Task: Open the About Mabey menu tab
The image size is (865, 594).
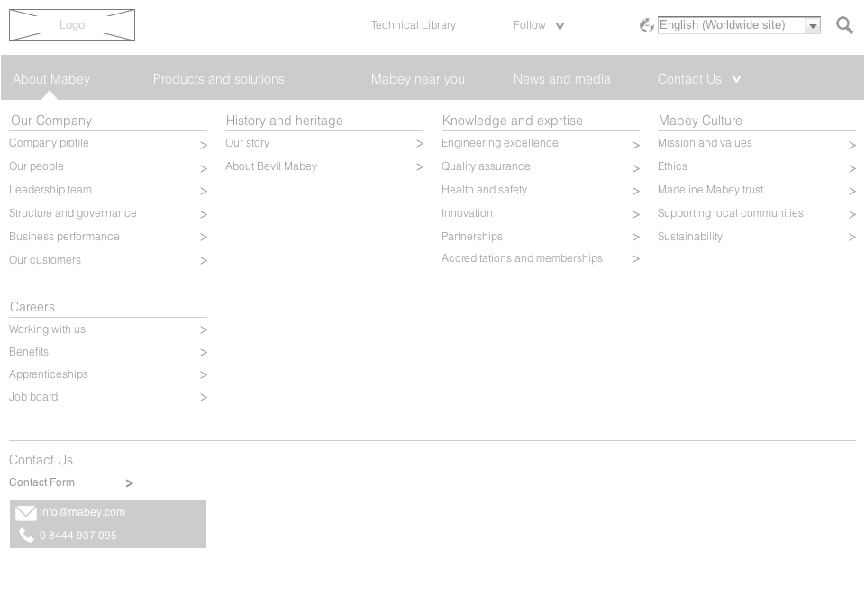Action: (x=51, y=79)
